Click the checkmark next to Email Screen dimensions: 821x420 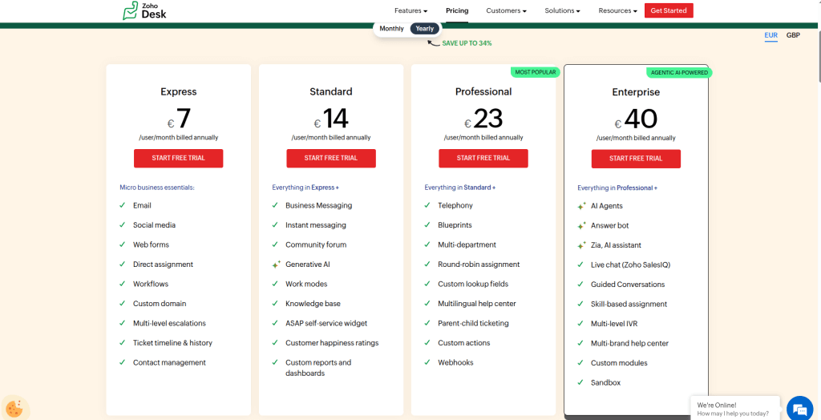[122, 205]
